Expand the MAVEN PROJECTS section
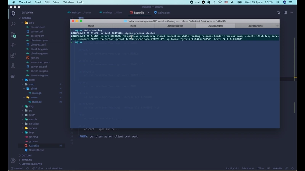Screen dimensions: 305x171 pos(32,164)
